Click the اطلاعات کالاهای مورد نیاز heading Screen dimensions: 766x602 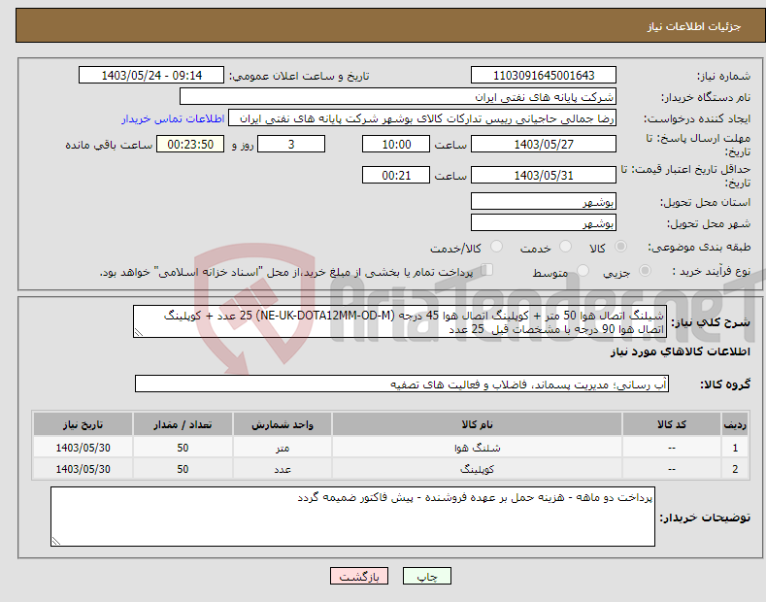tap(680, 351)
